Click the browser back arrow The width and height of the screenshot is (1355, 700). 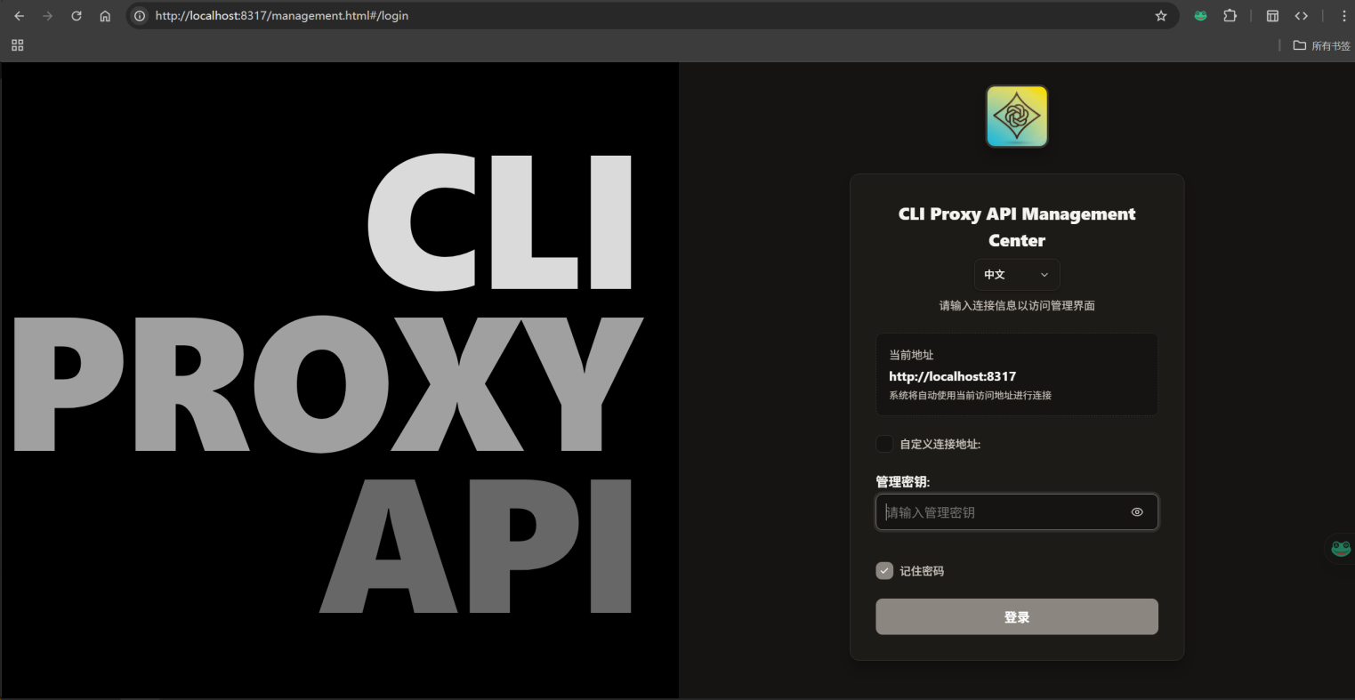pos(20,16)
